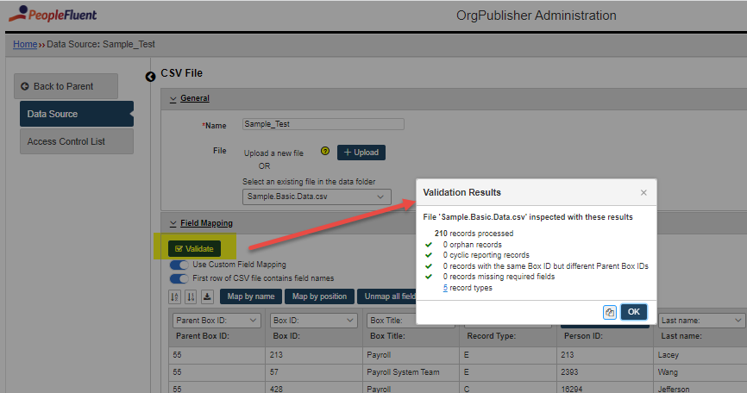Click Unmap all fields button

coord(386,296)
